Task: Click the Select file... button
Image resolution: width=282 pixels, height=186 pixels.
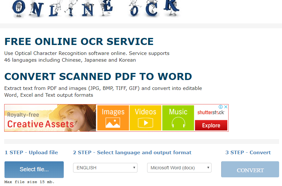Action: pos(34,169)
